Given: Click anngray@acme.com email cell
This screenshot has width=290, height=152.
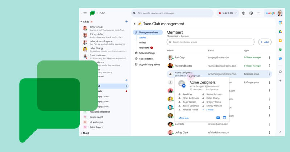Looking at the screenshot, I should click(218, 58).
